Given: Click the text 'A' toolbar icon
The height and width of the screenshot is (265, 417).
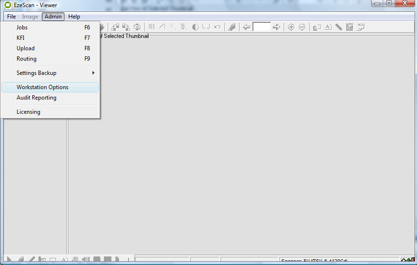Looking at the screenshot, I should (328, 27).
